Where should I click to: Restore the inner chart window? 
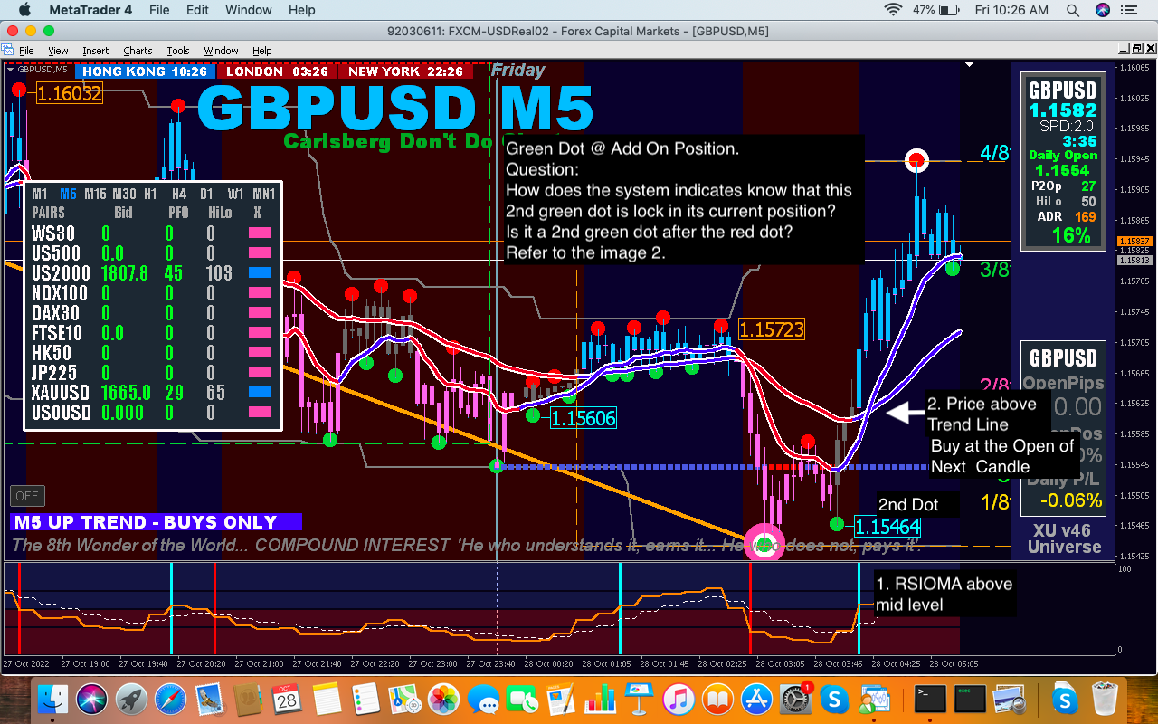tap(1137, 50)
